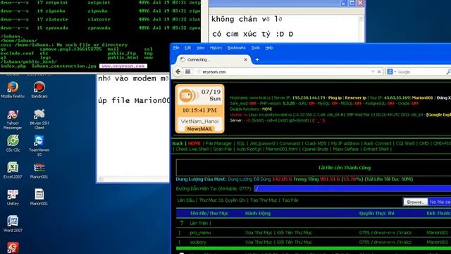Launch Bandicam from the desktop
Screen dimensions: 451x254
39,90
